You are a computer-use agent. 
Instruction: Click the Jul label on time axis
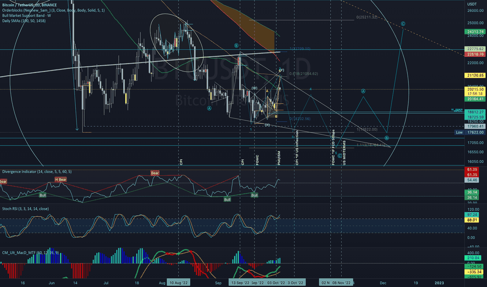[106, 283]
